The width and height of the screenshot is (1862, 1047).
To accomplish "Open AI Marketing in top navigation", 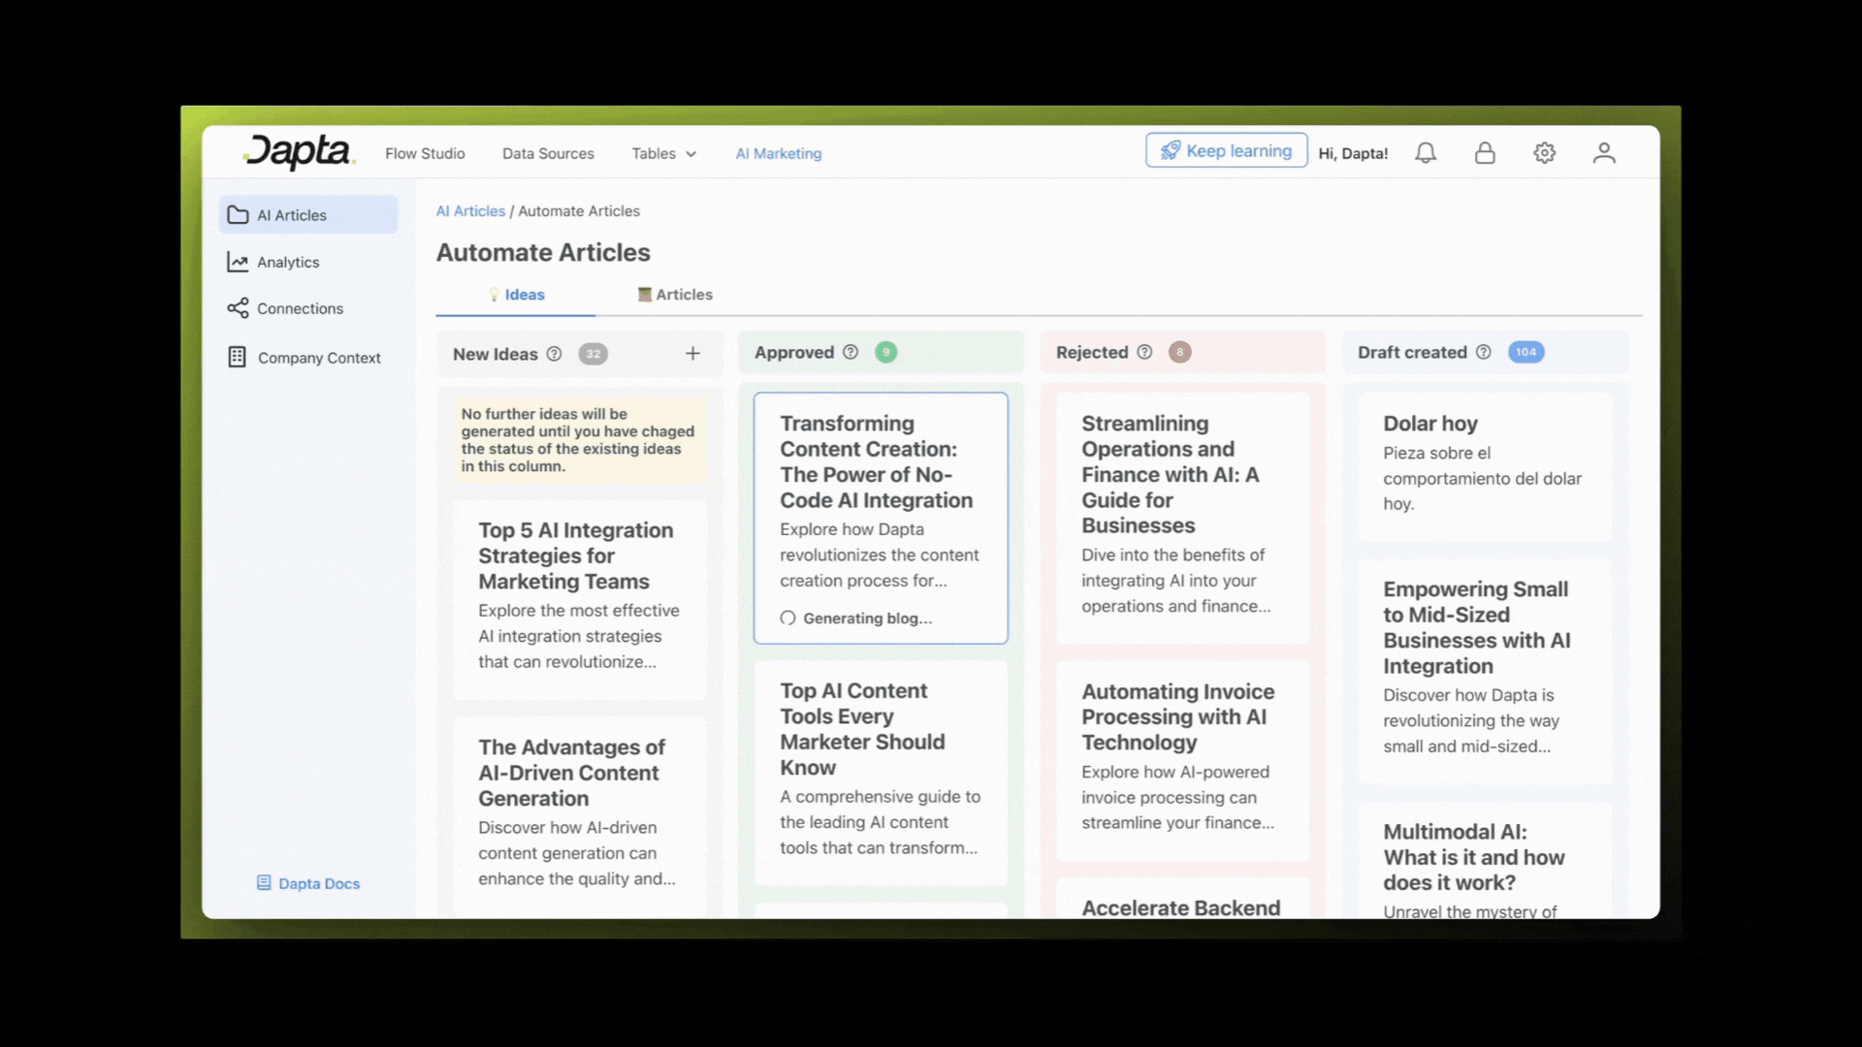I will point(778,153).
